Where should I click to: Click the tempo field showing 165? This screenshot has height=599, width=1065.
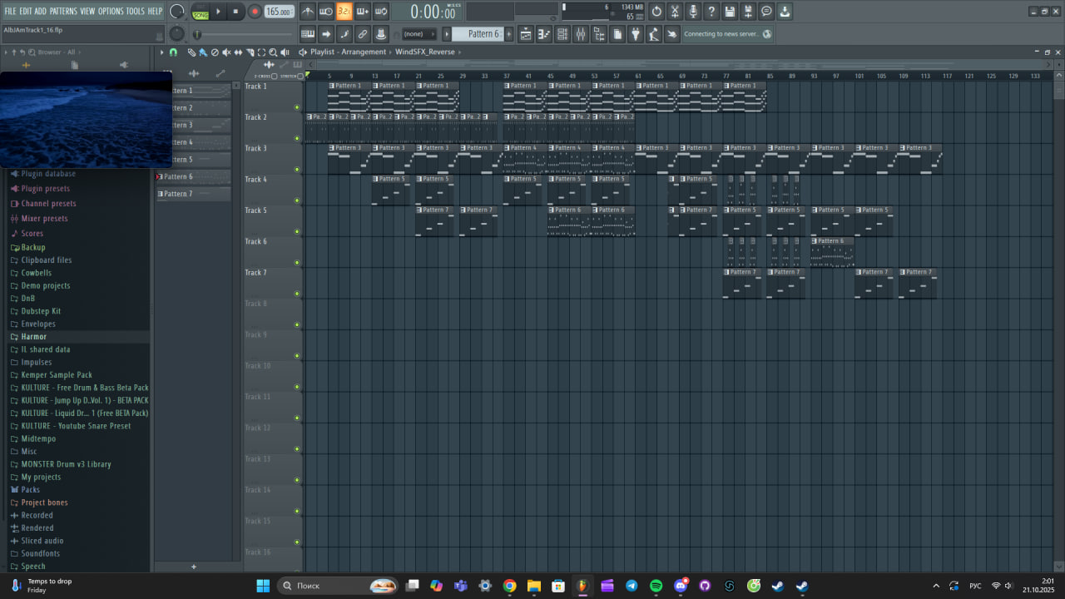(279, 12)
